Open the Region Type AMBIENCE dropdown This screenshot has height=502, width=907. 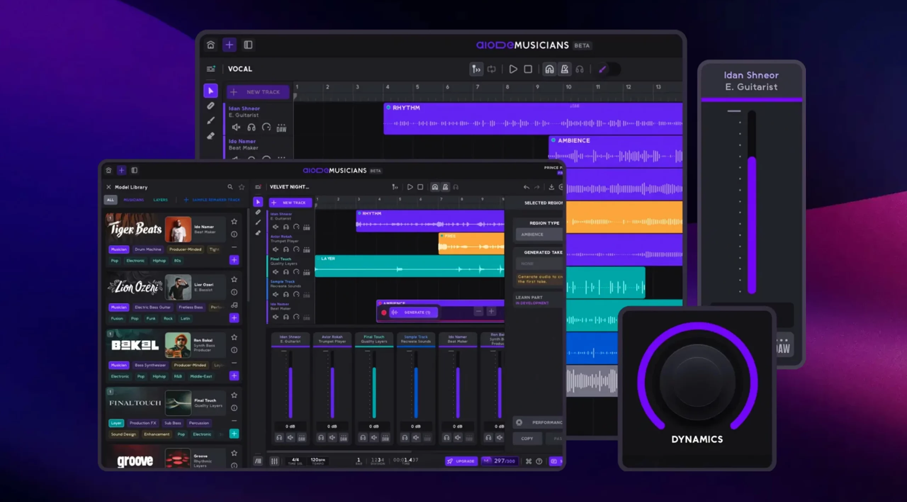[539, 234]
